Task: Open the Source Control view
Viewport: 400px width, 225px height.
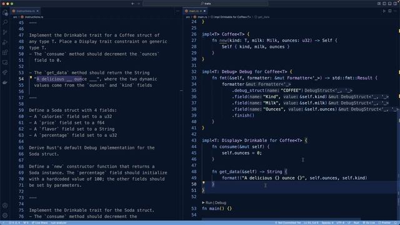Action: [x=5, y=32]
